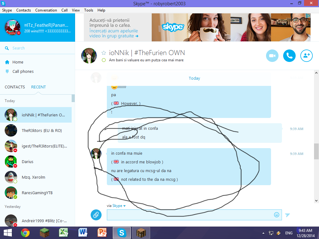Viewport: 319px width, 239px height.
Task: Open Google Chrome from the taskbar
Action: [x=25, y=233]
